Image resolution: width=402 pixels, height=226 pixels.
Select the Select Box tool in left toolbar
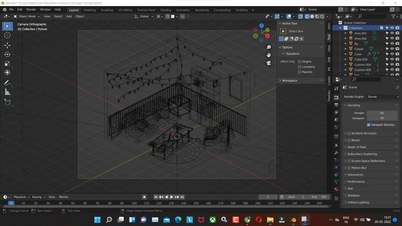coord(7,26)
